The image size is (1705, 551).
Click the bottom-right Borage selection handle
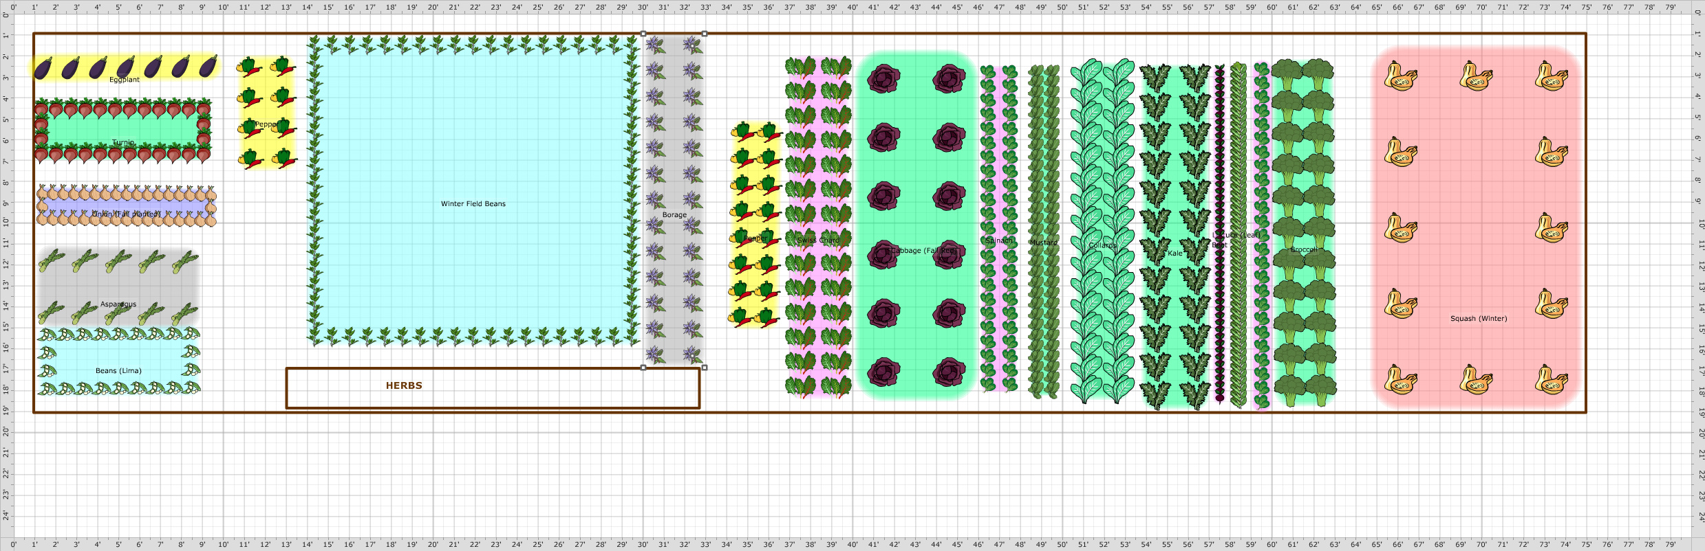(704, 368)
